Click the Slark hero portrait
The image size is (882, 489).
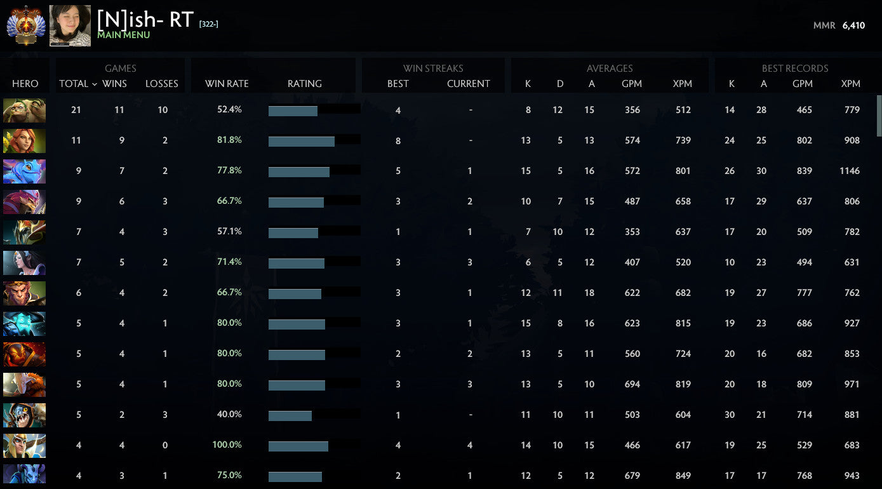pyautogui.click(x=24, y=415)
